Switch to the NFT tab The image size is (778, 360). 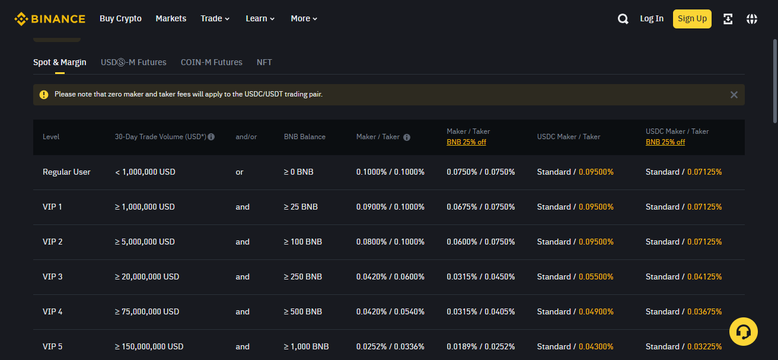(x=264, y=62)
